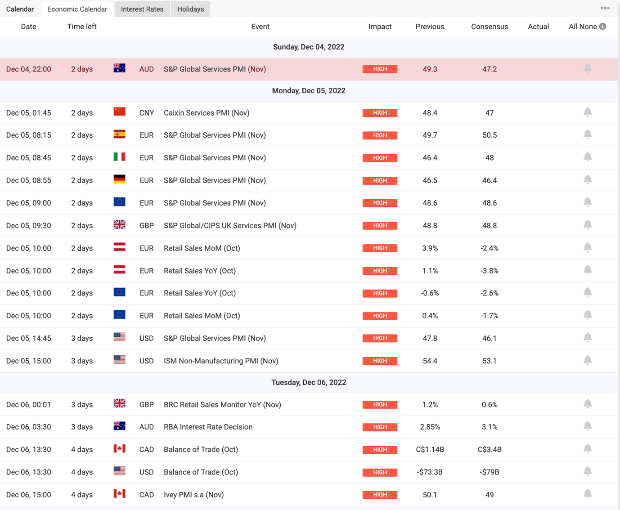Set alert bell for AUD S&P Global Services PMI
The width and height of the screenshot is (620, 510).
coord(588,69)
